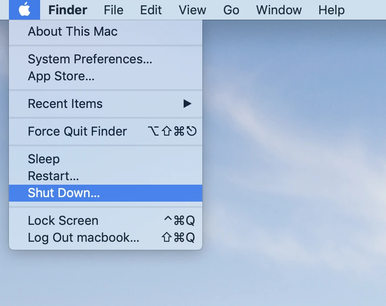Open System Preferences from the Apple menu
This screenshot has height=306, width=386.
90,59
